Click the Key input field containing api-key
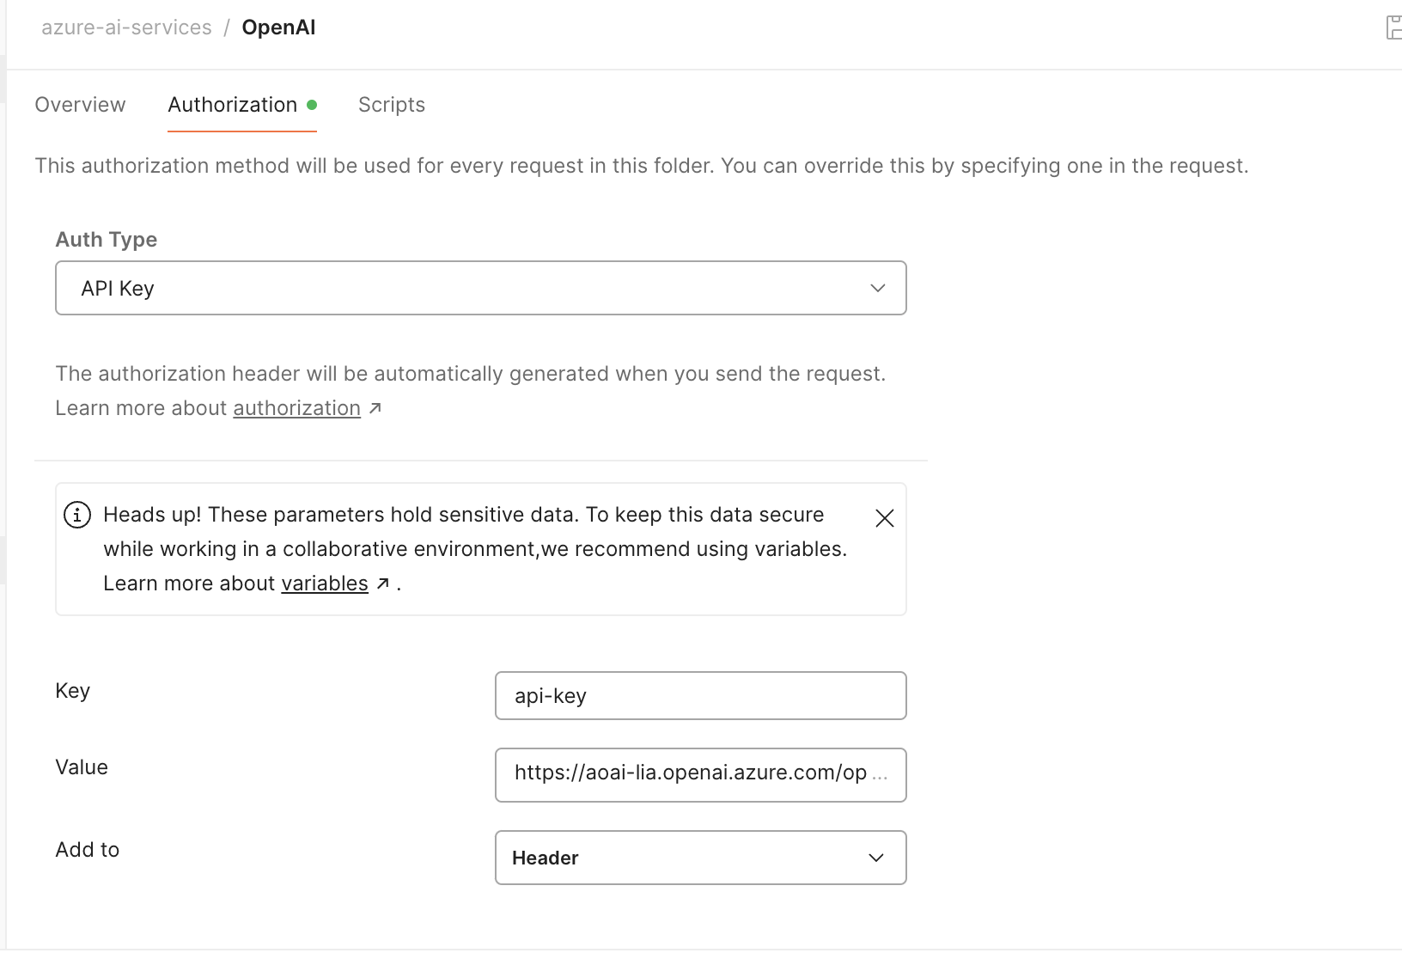This screenshot has width=1402, height=959. click(701, 695)
